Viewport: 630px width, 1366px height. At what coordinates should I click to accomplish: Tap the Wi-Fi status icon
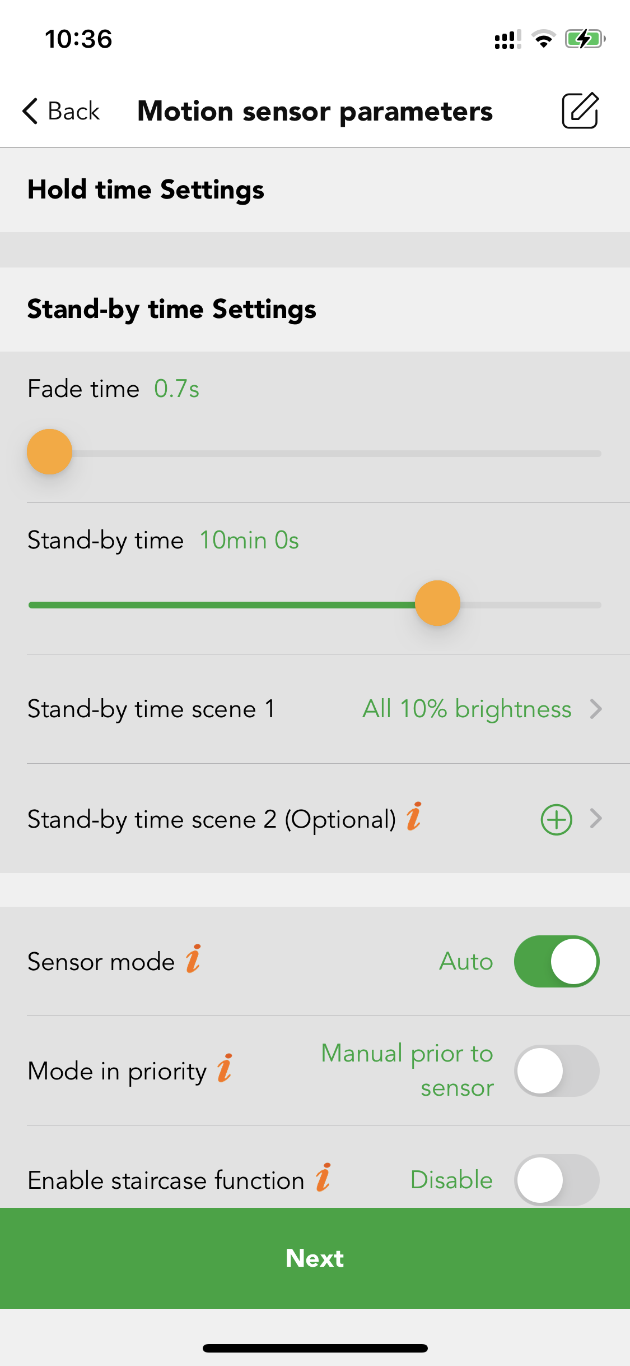pos(543,39)
